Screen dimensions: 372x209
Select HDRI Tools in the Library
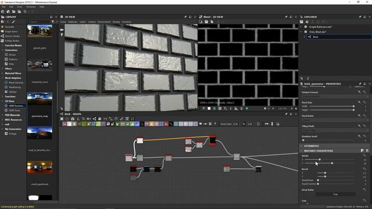point(14,110)
